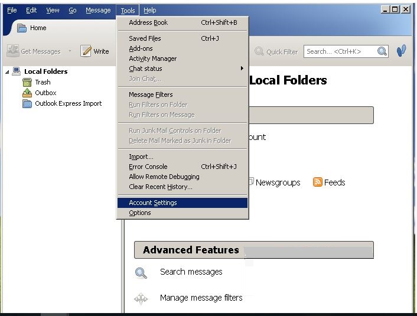417x316 pixels.
Task: Click the orange Feeds RSS icon
Action: pyautogui.click(x=318, y=182)
